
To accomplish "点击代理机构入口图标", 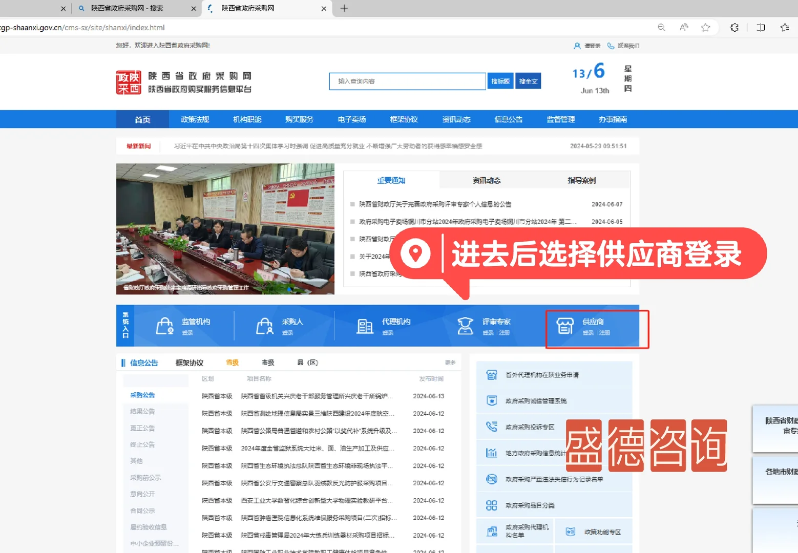I will [x=364, y=326].
